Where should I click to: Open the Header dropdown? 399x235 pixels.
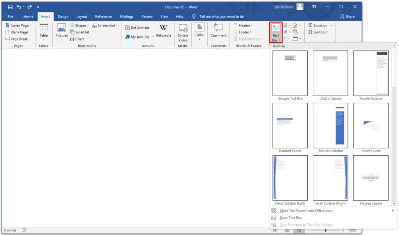click(243, 25)
